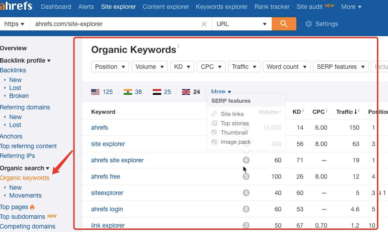Click SERP features badge for siteexplorer

pyautogui.click(x=246, y=193)
